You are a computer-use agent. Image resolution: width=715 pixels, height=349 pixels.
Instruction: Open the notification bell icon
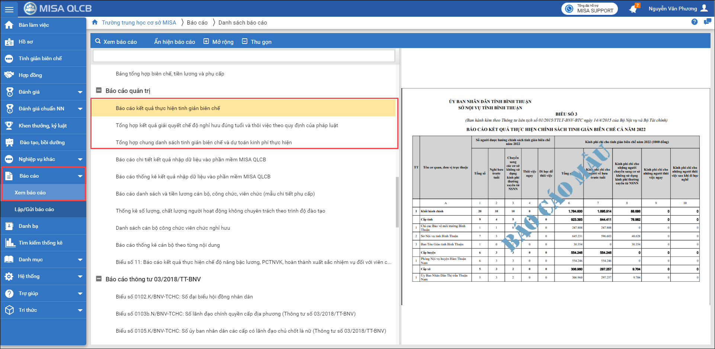click(x=633, y=9)
